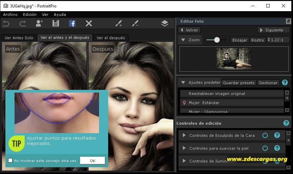This screenshot has height=174, width=293.
Task: Click presets list scrollbar down arrow
Action: (287, 110)
